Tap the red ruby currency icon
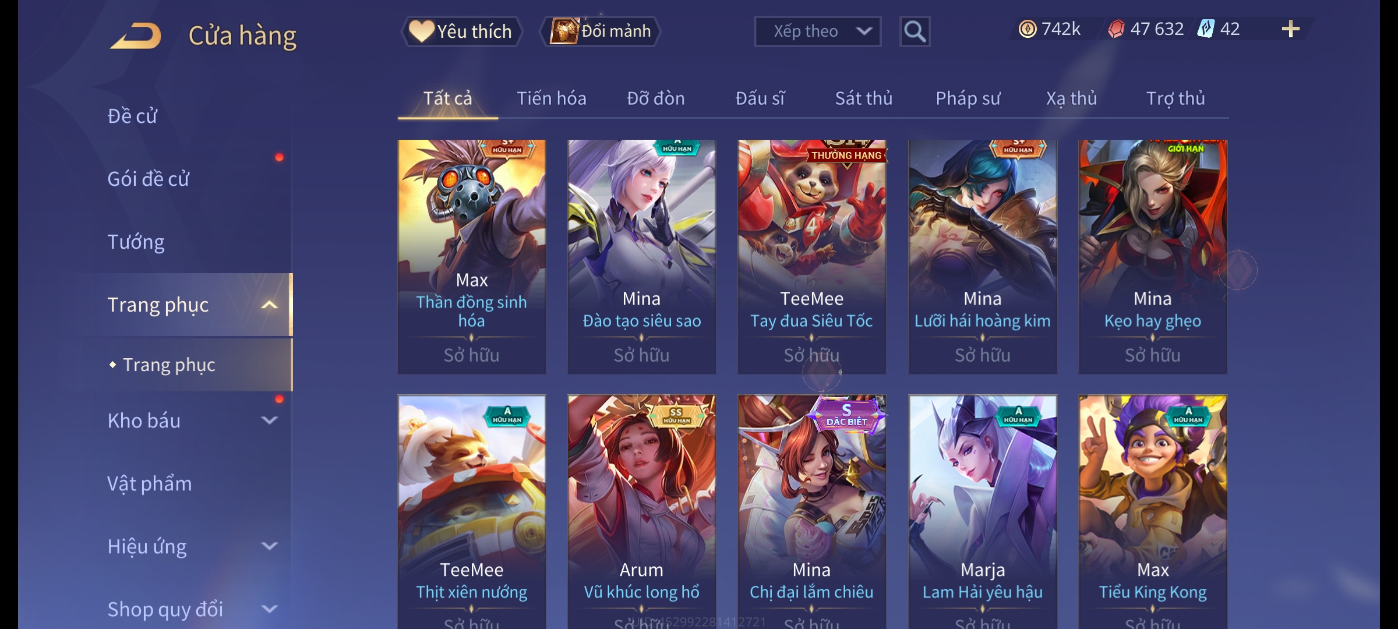This screenshot has width=1398, height=629. point(1116,29)
